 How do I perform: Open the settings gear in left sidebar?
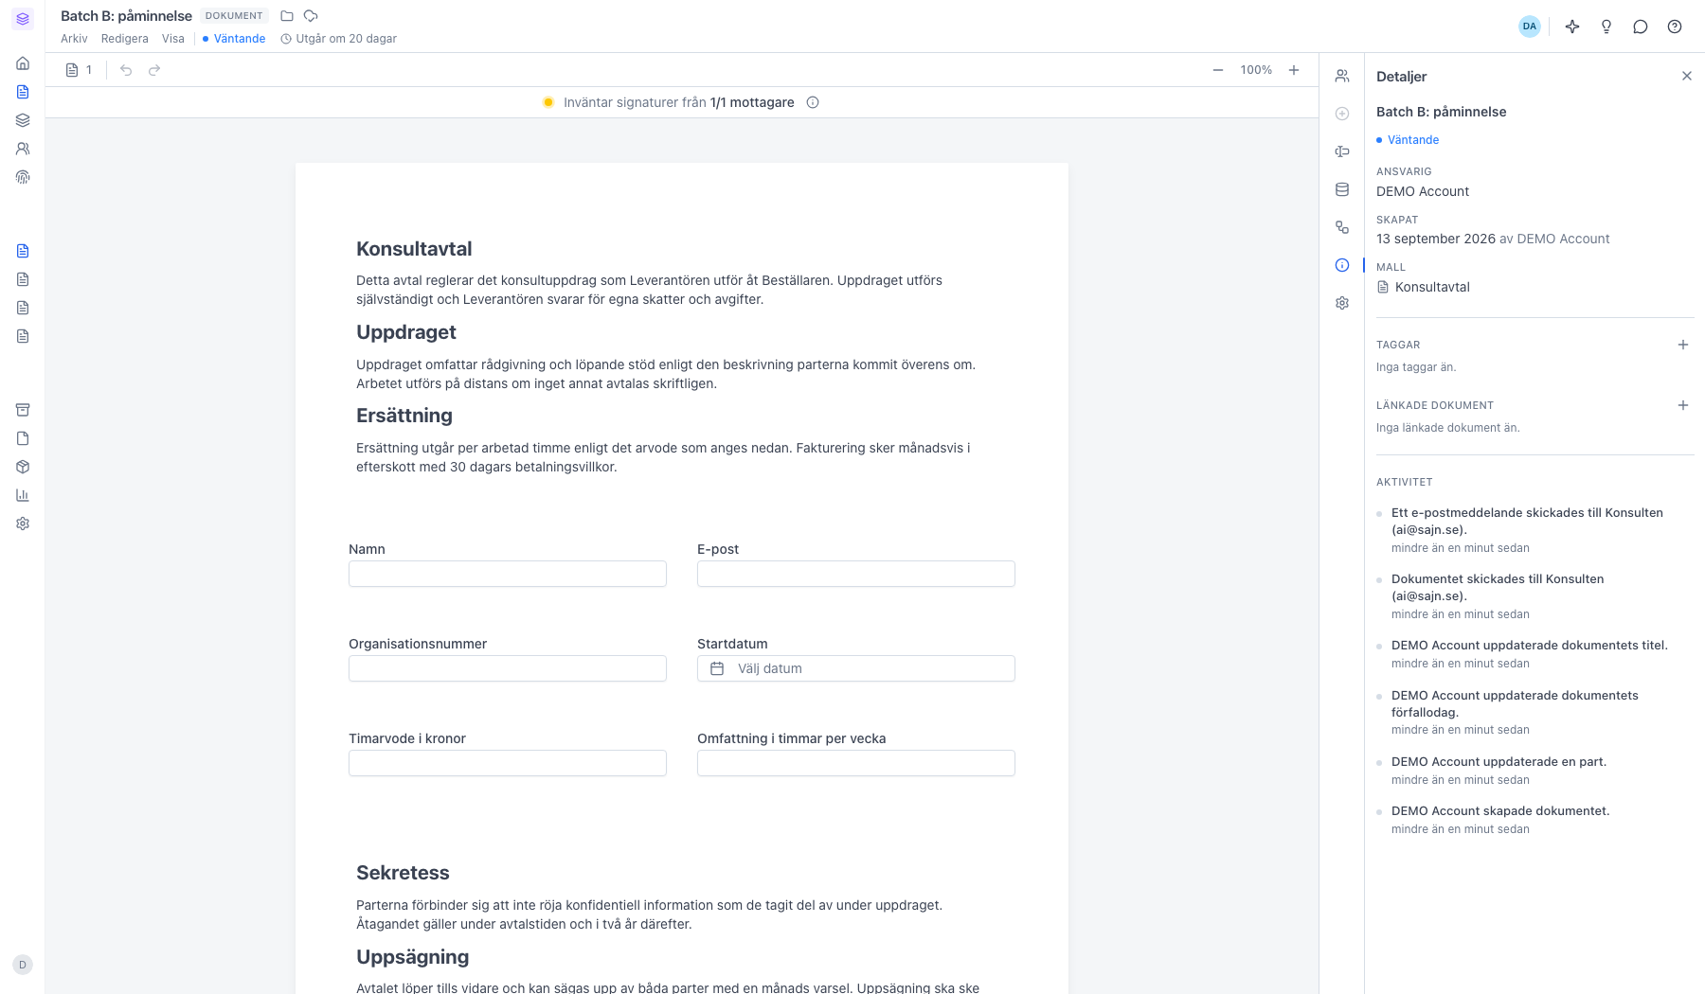point(23,524)
